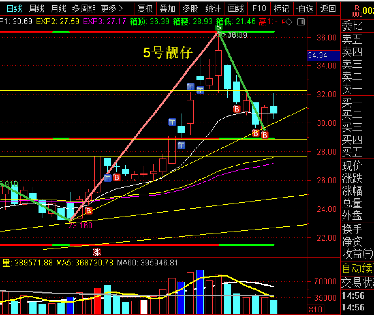
Task: Toggle the side panel display icon
Action: point(301,22)
